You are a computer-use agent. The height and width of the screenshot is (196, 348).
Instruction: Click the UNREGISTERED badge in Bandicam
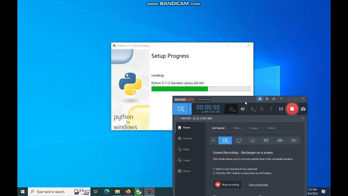(x=203, y=99)
